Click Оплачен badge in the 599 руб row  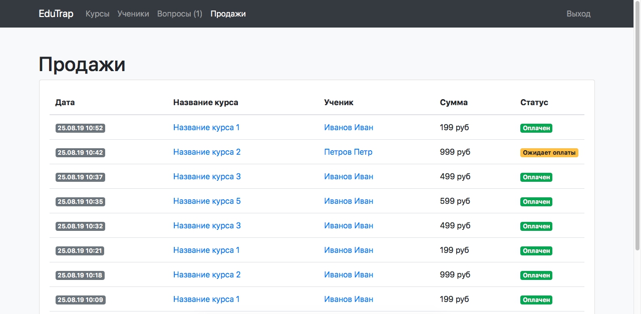[x=536, y=202]
